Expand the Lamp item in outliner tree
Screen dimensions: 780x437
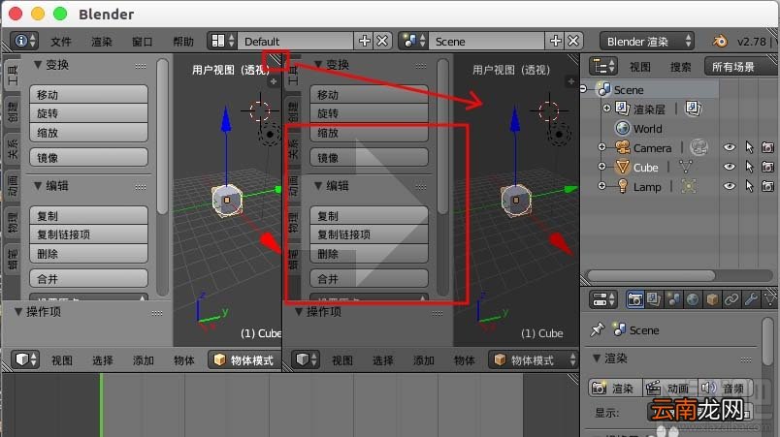tap(601, 186)
